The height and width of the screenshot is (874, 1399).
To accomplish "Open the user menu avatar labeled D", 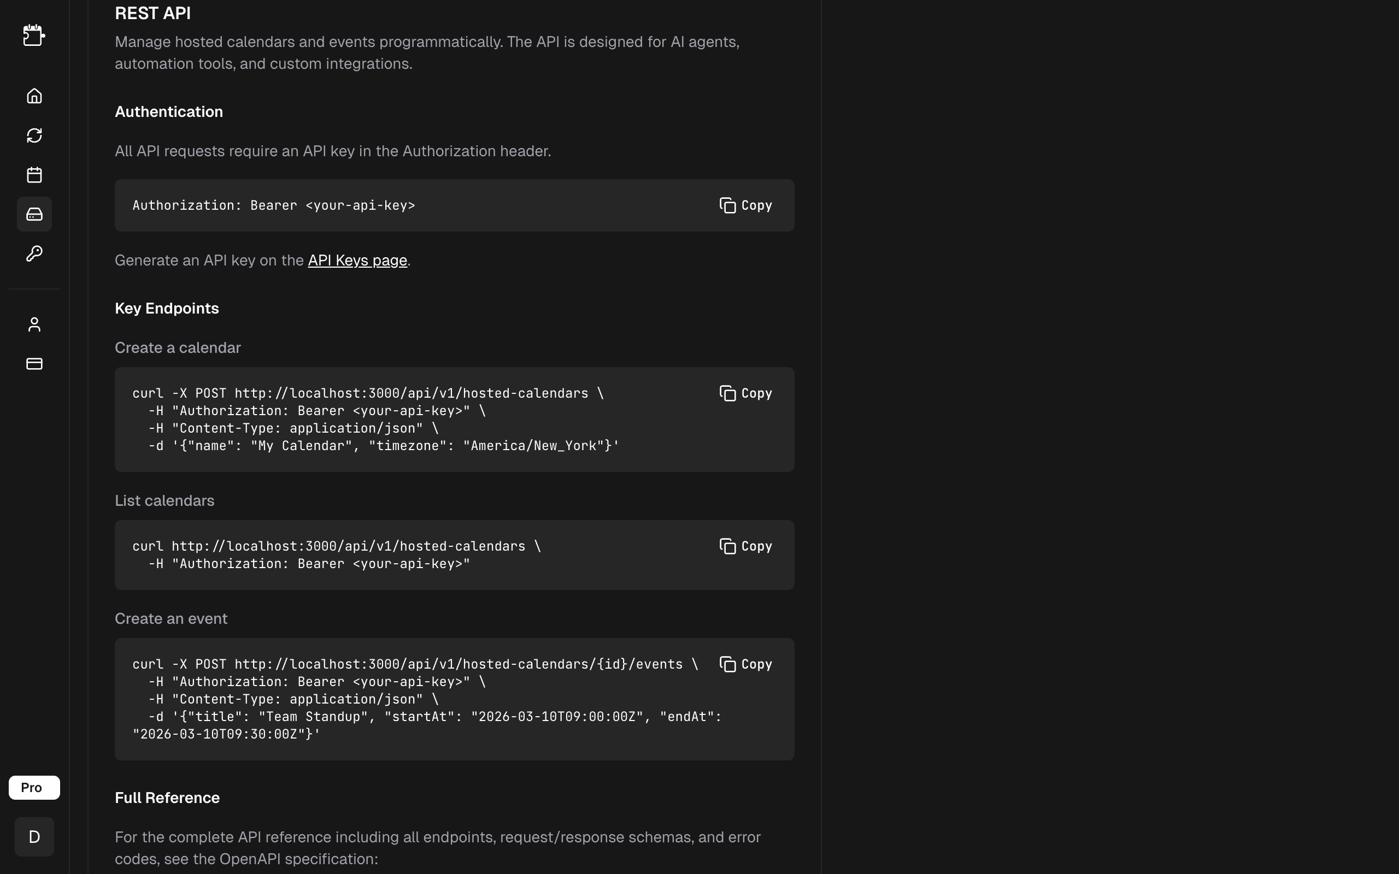I will coord(34,836).
